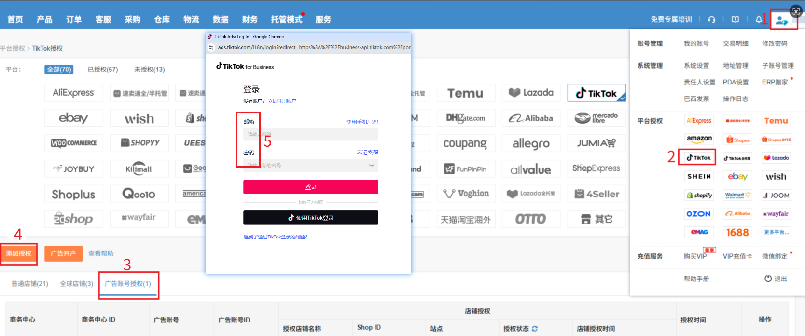The image size is (805, 336).
Task: Click the 添加授权 button
Action: (18, 253)
